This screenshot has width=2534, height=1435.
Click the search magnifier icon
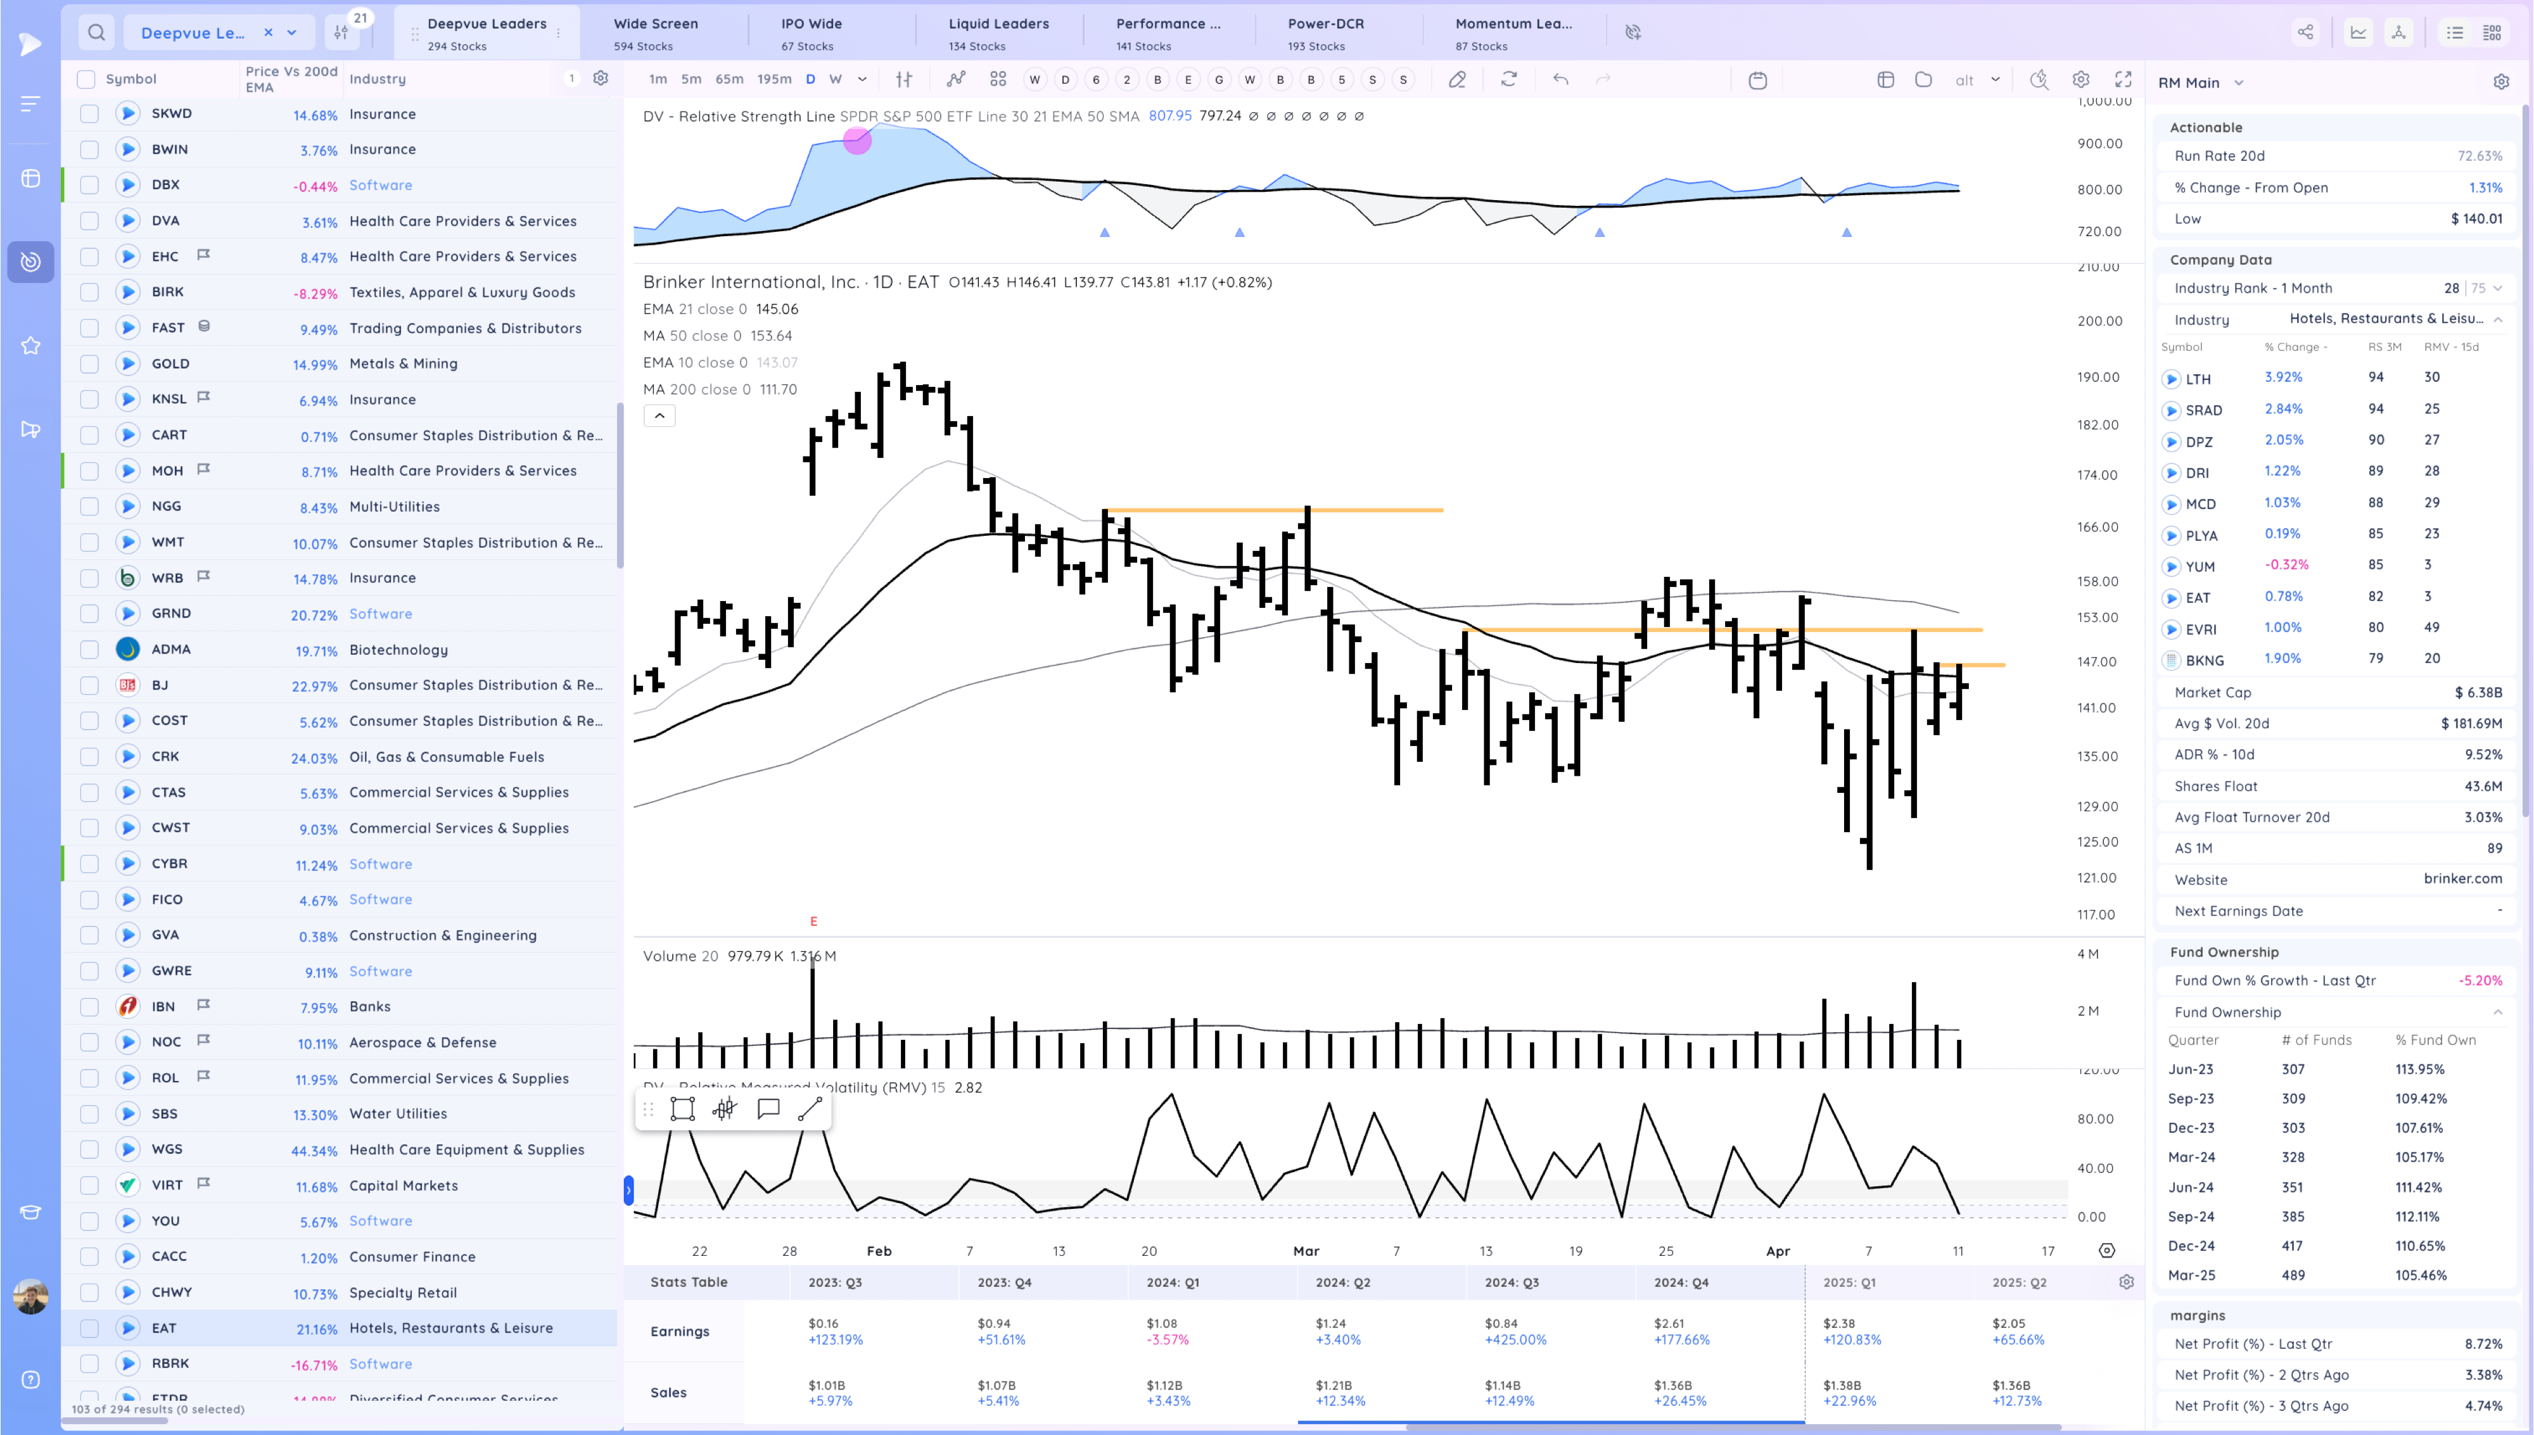tap(96, 32)
